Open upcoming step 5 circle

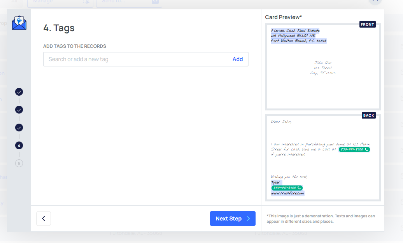[x=19, y=163]
